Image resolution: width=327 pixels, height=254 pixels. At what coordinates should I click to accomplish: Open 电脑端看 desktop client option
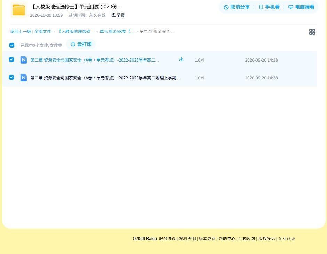coord(301,7)
